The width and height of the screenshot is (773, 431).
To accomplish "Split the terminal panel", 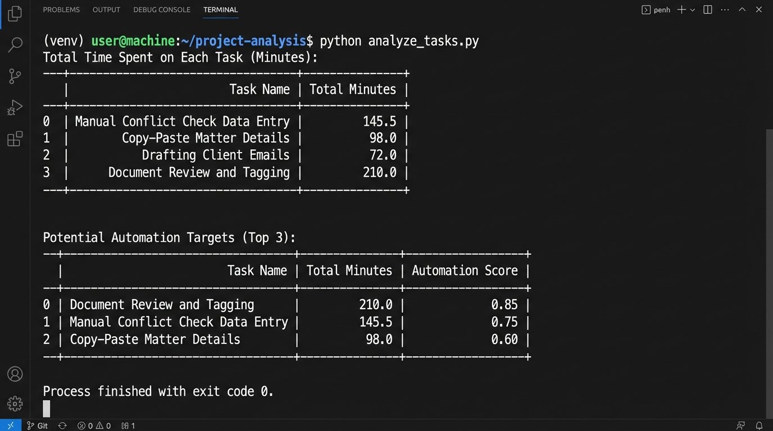I will (x=708, y=10).
